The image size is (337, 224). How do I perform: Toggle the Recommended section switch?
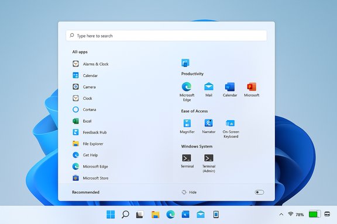[259, 192]
